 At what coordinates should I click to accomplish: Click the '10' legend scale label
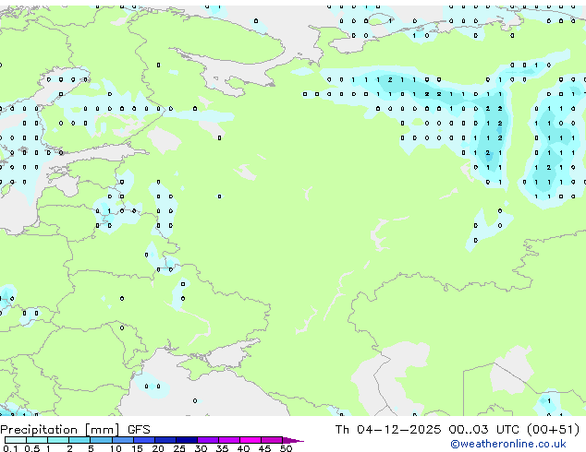[116, 448]
